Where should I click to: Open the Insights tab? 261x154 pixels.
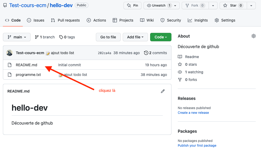198,20
